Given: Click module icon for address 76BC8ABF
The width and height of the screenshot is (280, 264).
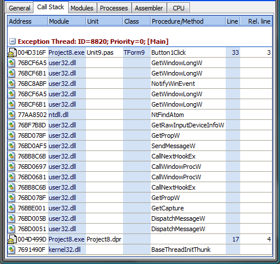Looking at the screenshot, I should click(12, 84).
